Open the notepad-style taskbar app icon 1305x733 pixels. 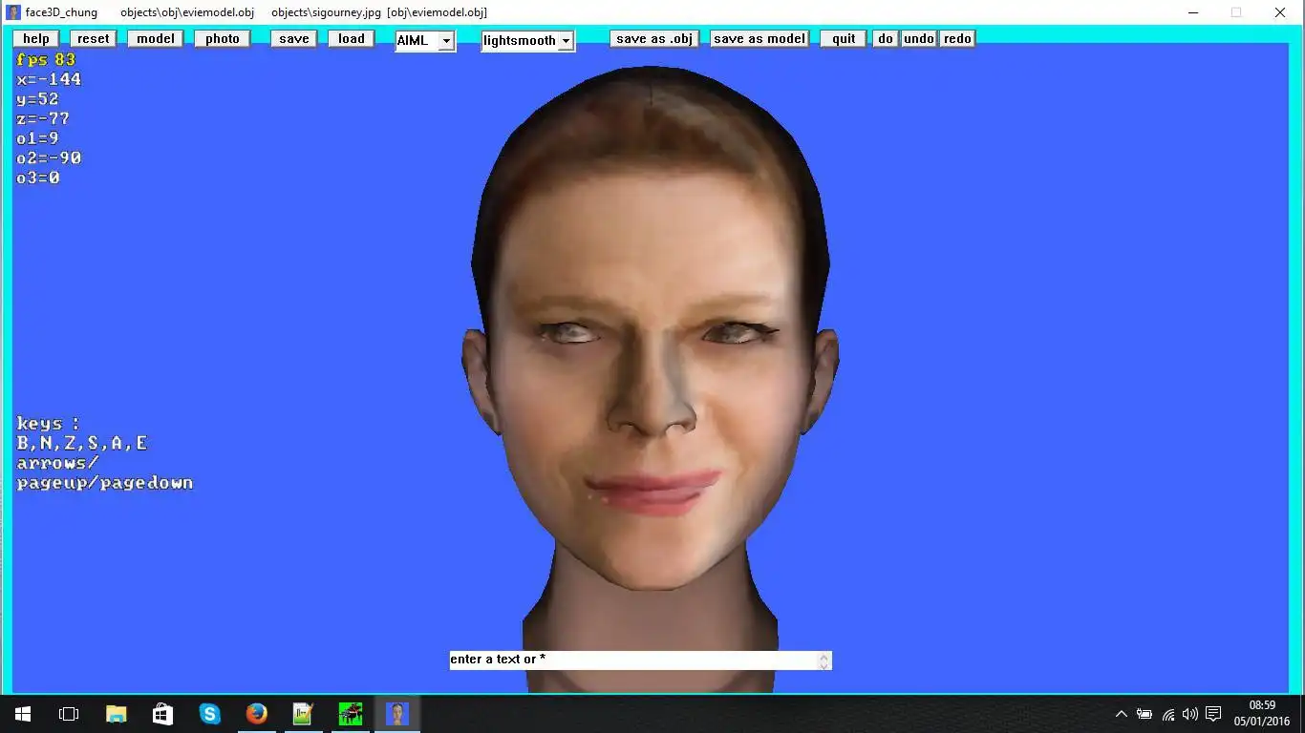[303, 714]
